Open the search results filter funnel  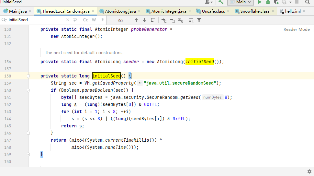point(199,20)
